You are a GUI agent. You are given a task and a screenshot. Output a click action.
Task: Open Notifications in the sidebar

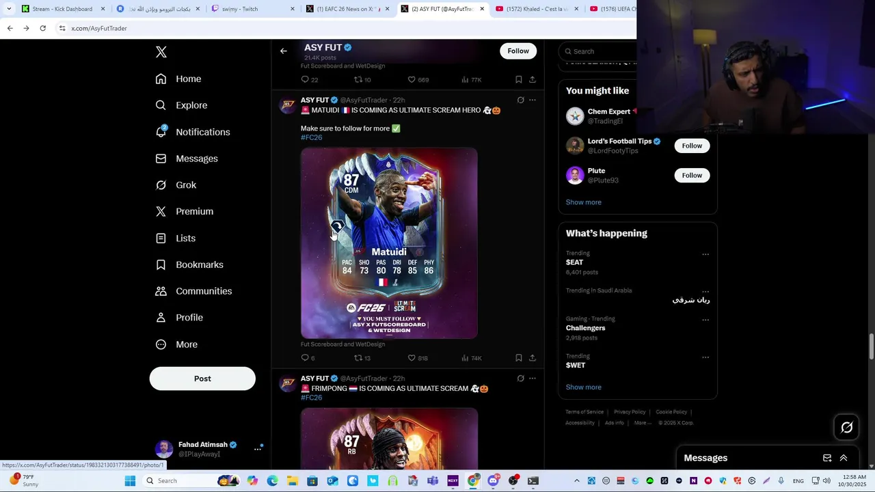tap(192, 132)
